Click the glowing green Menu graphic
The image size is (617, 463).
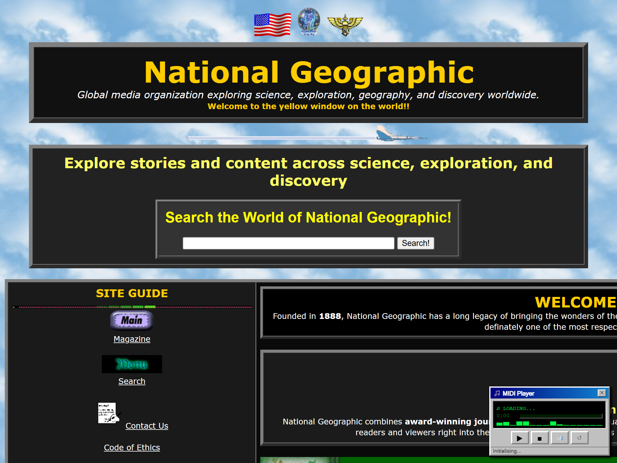click(132, 364)
